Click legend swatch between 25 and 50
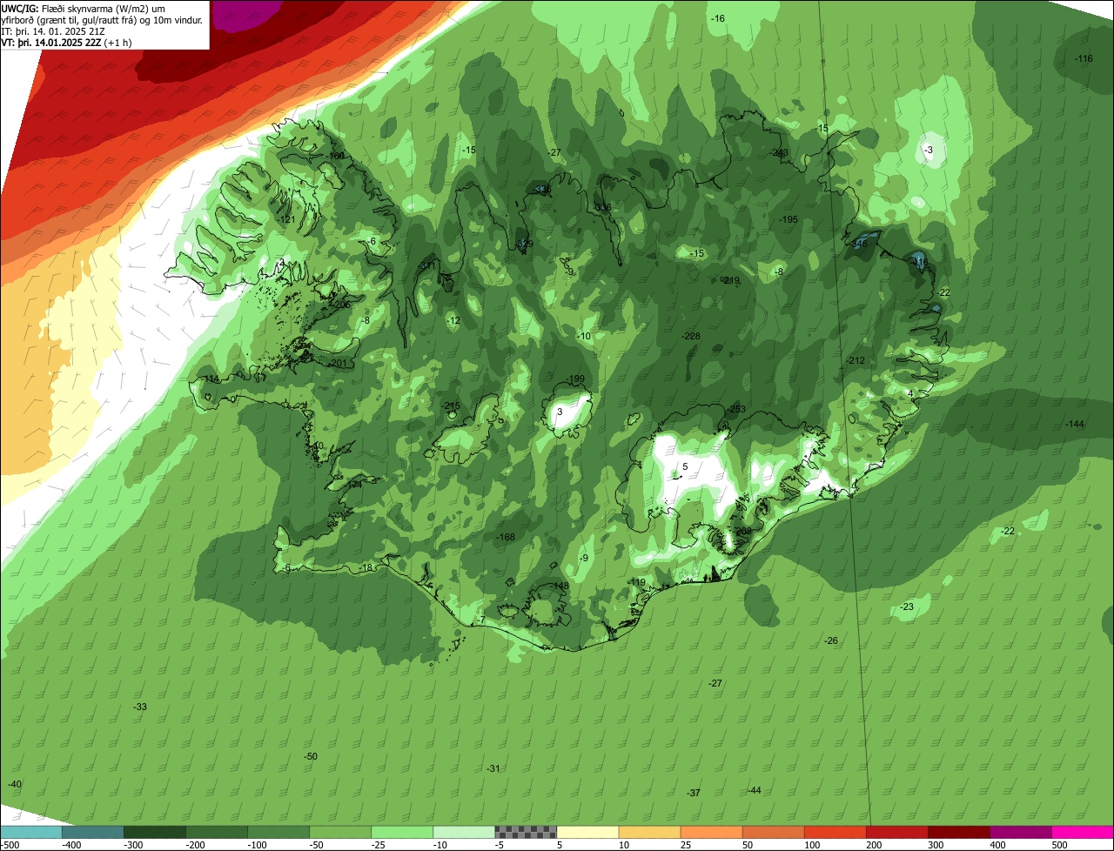This screenshot has width=1114, height=851. 711,832
